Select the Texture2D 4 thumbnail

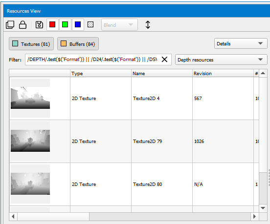[x=30, y=98]
